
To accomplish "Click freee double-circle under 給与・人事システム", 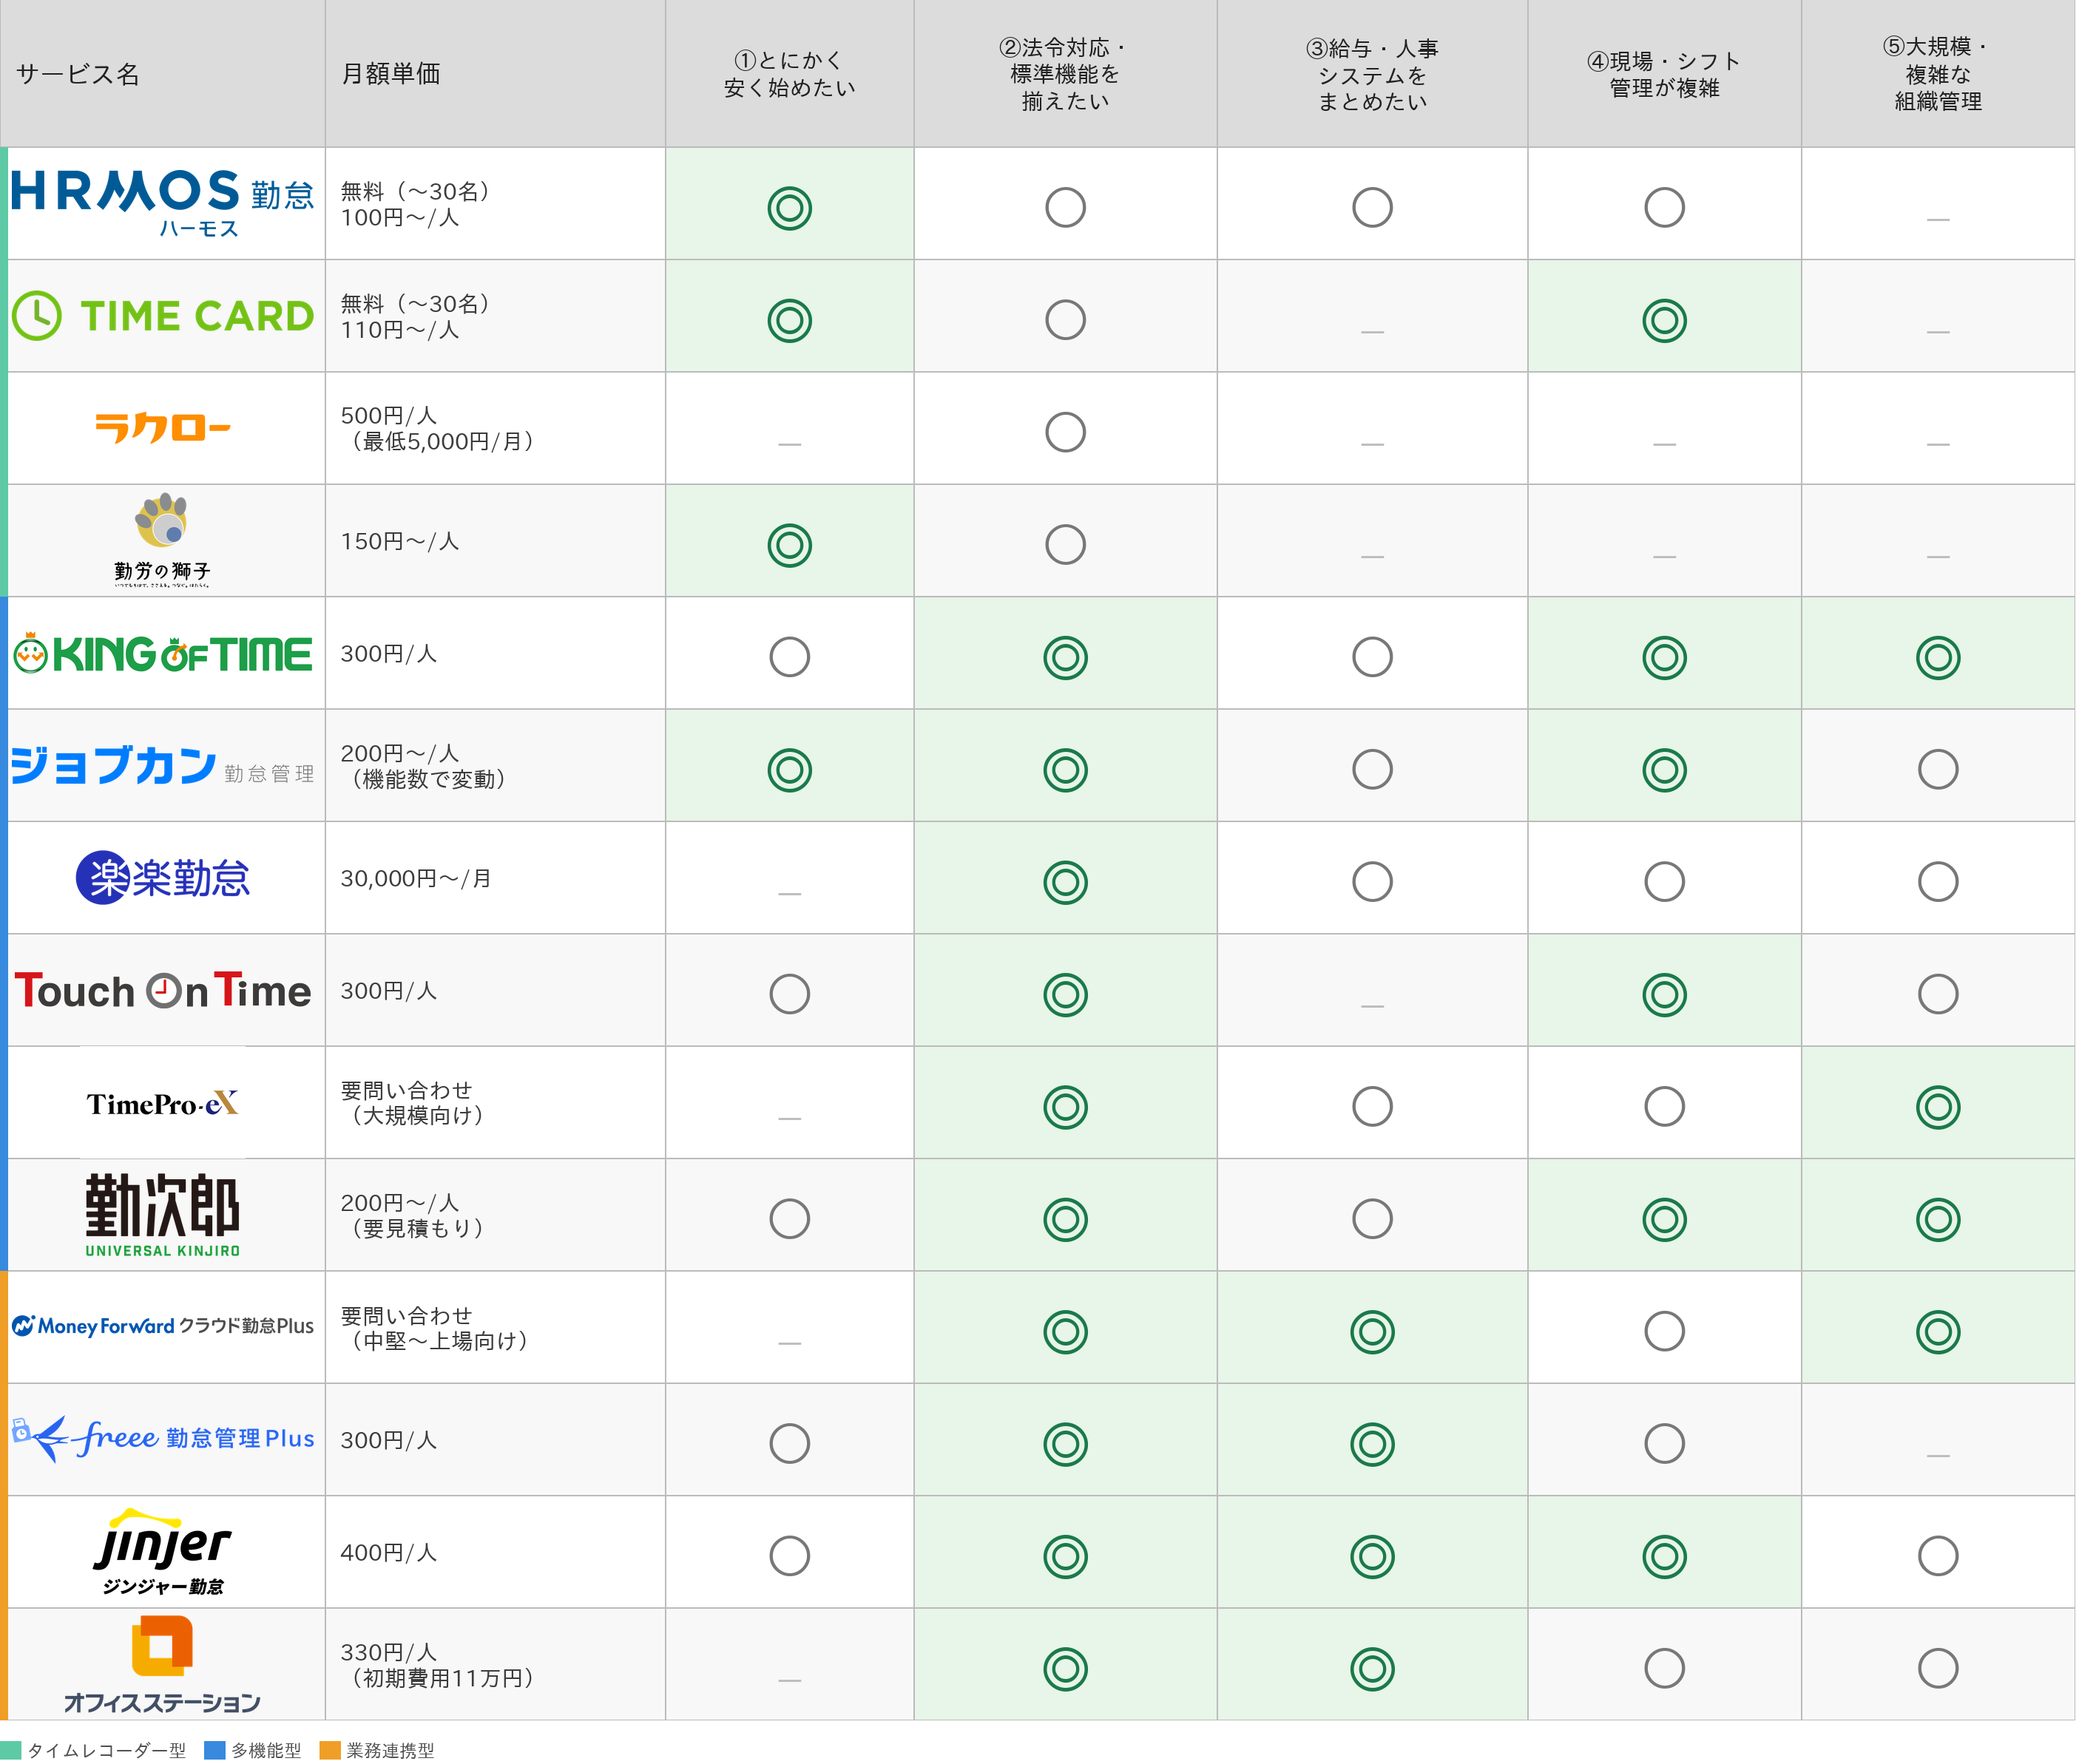I will coord(1373,1444).
